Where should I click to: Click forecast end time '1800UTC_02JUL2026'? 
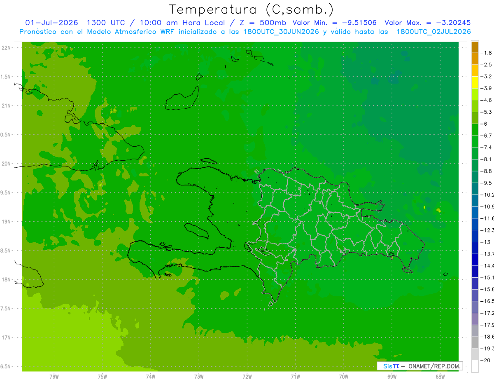click(433, 32)
